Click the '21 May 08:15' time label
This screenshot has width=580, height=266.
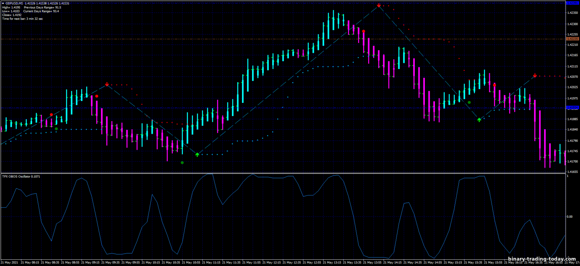[30, 263]
